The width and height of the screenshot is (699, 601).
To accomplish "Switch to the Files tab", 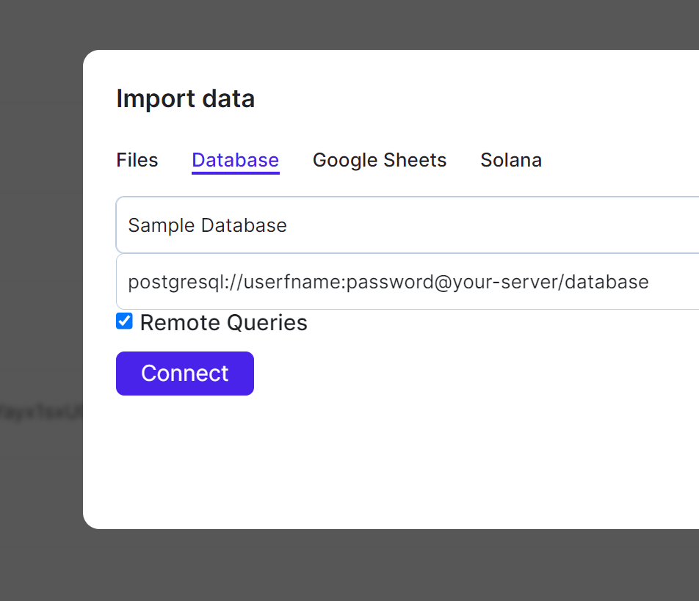I will point(137,160).
